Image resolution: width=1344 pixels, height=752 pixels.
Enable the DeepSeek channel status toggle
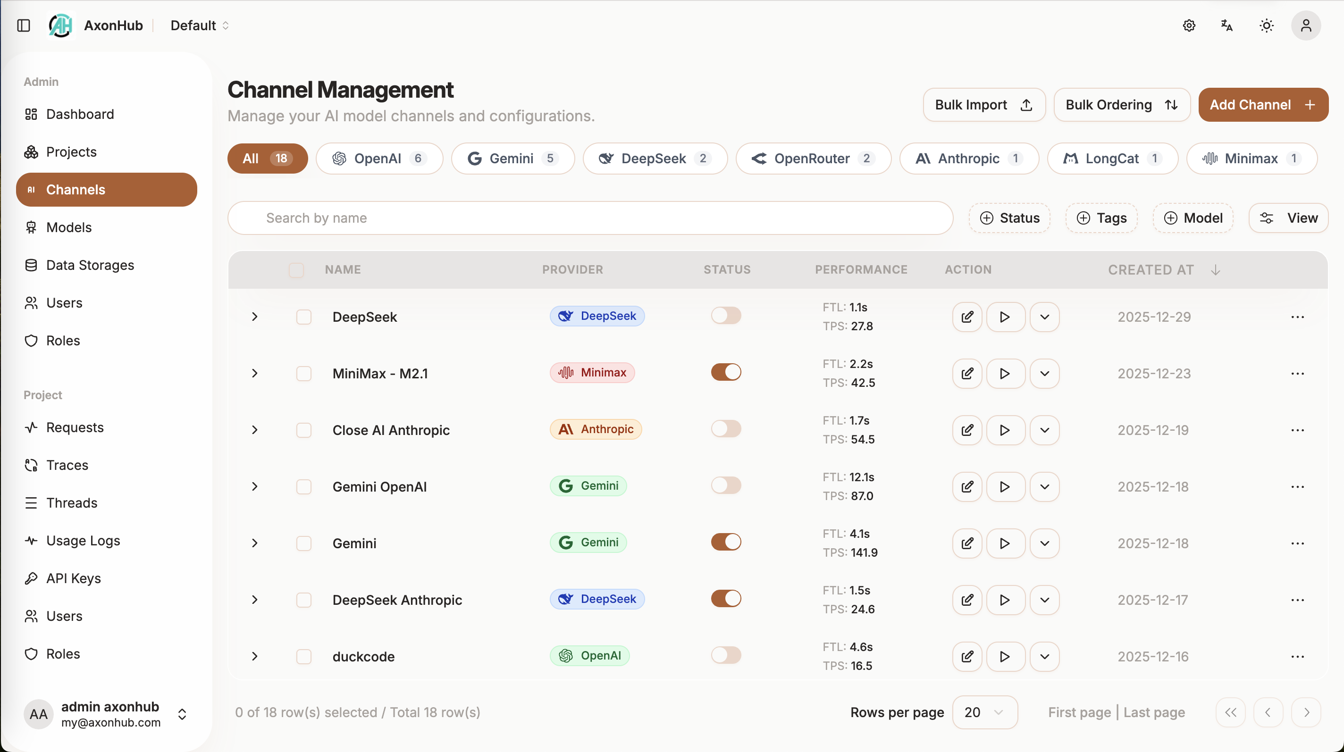tap(726, 315)
